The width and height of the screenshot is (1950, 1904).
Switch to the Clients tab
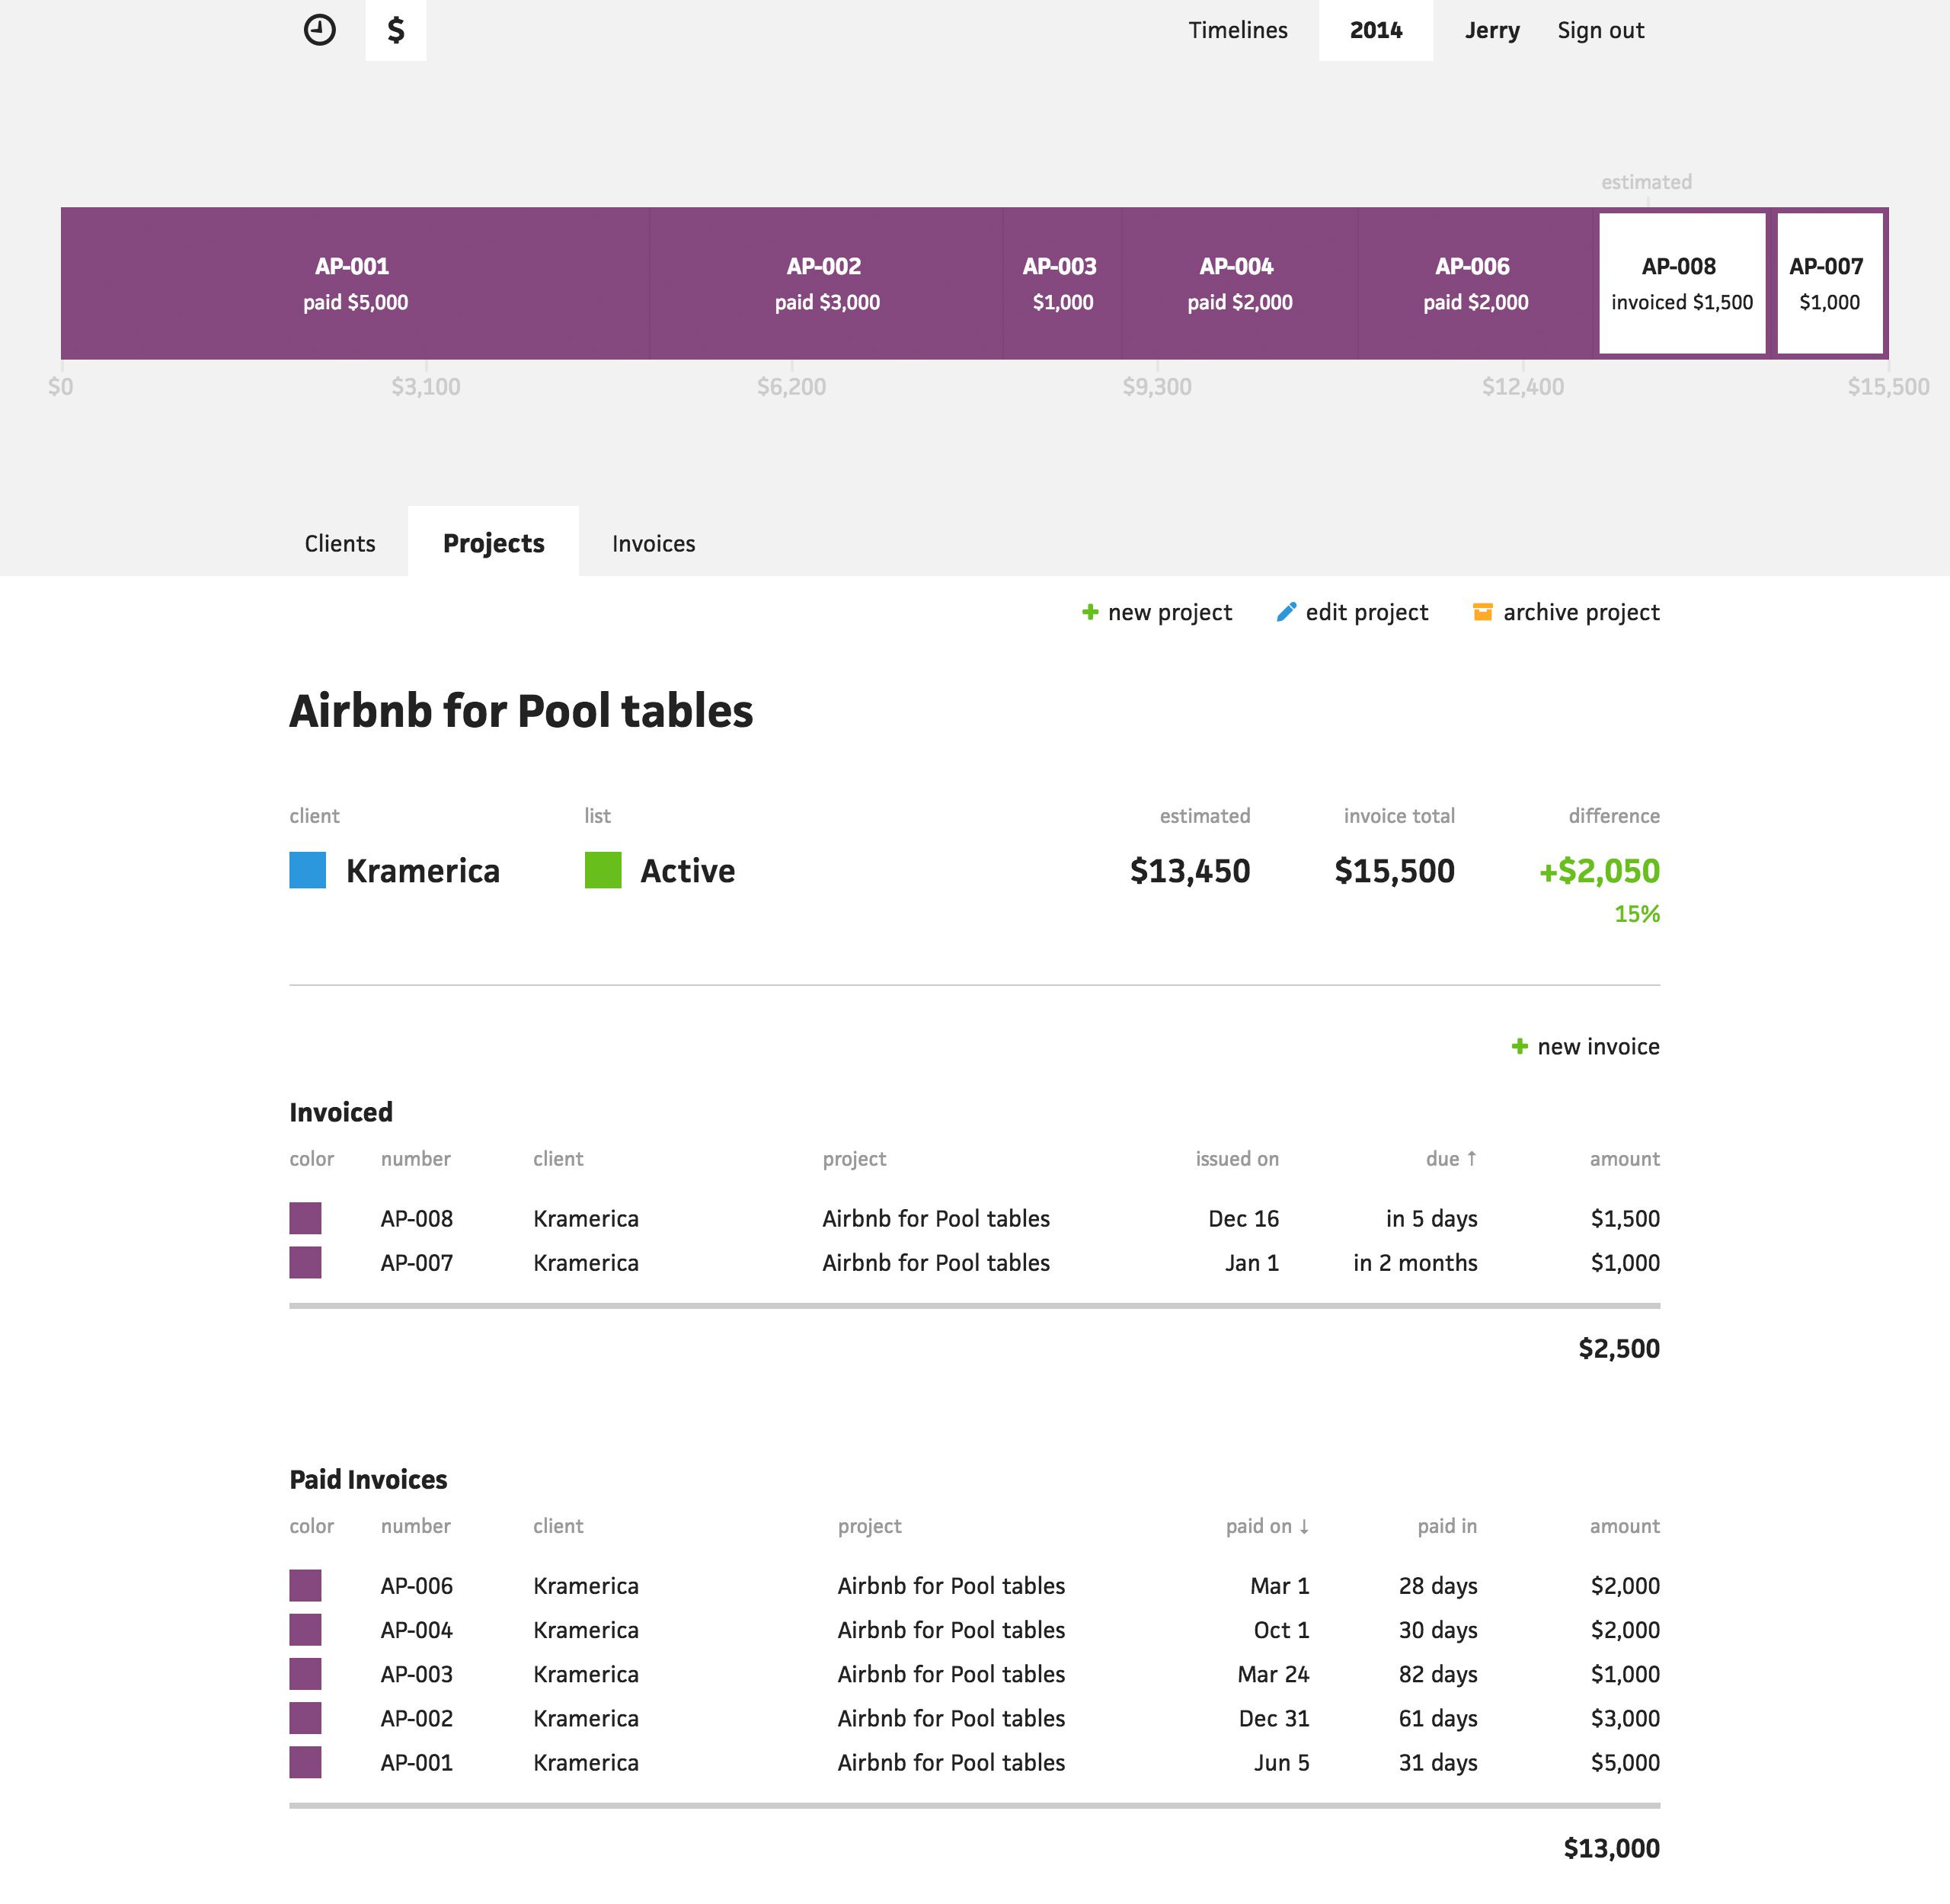tap(340, 543)
